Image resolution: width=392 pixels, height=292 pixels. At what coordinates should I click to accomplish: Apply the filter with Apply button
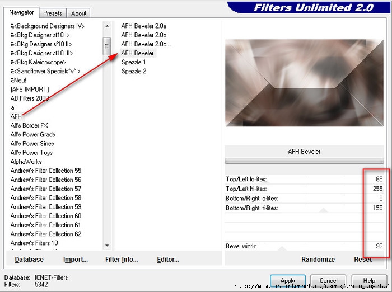(x=287, y=281)
